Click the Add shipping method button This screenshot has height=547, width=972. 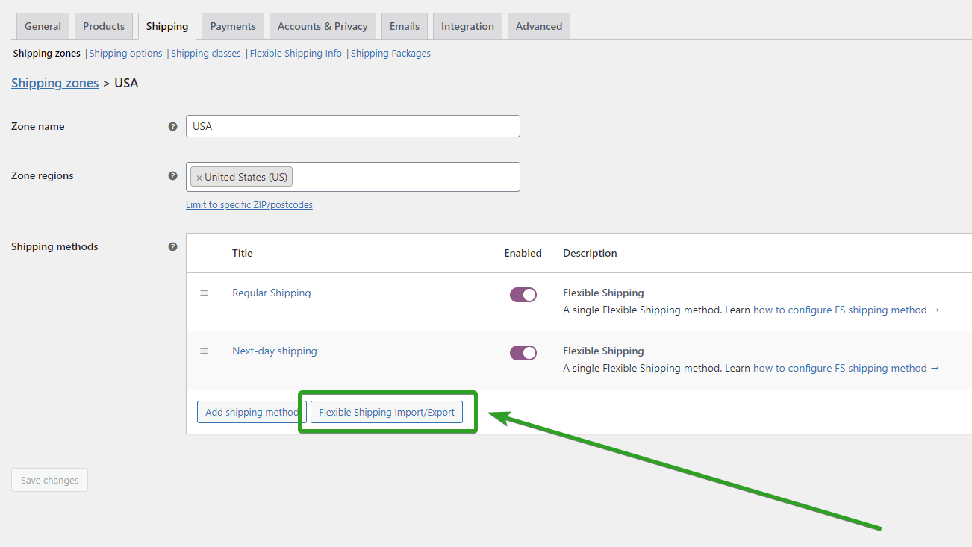(x=252, y=412)
